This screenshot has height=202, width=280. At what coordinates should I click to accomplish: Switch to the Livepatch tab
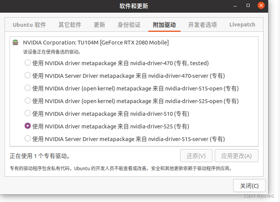point(242,25)
